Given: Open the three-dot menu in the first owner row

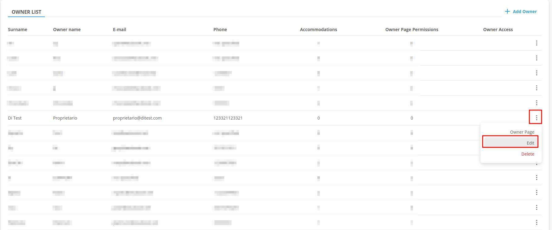Looking at the screenshot, I should pos(536,43).
